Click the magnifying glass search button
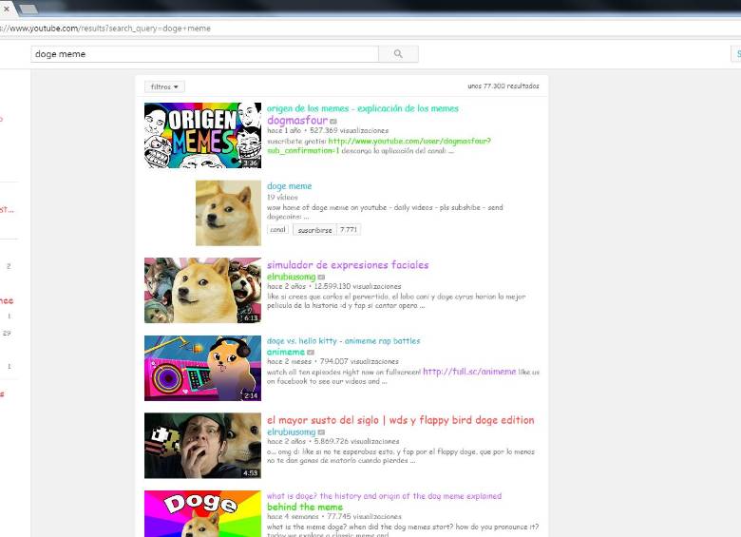This screenshot has height=537, width=741. click(398, 54)
